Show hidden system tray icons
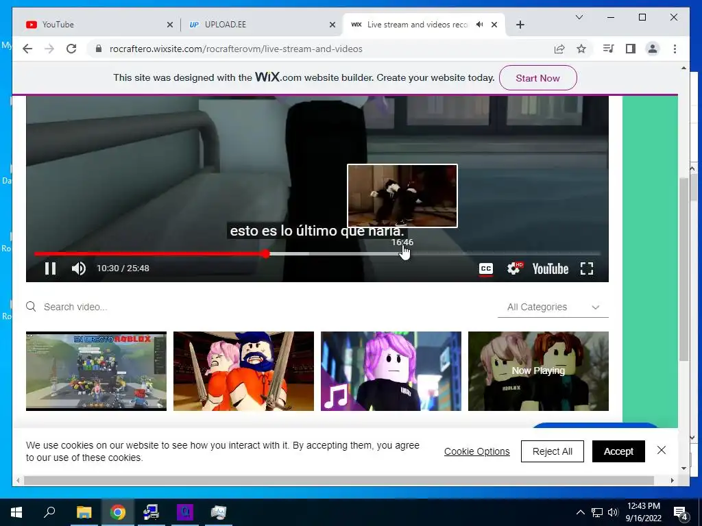This screenshot has height=526, width=702. click(x=580, y=512)
